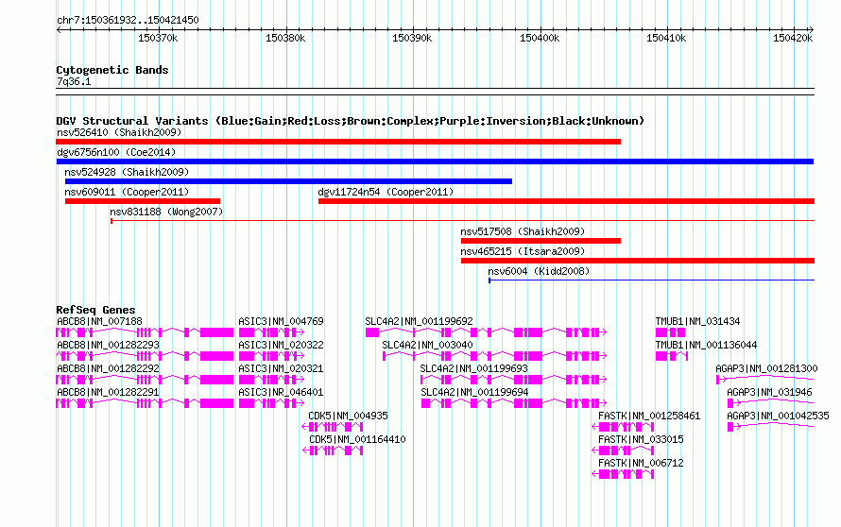Select the CDK5|NM_001164410 transcript label

[x=357, y=439]
